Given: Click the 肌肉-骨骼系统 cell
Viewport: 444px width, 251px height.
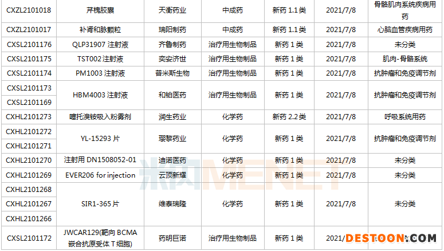Looking at the screenshot, I should (405, 59).
